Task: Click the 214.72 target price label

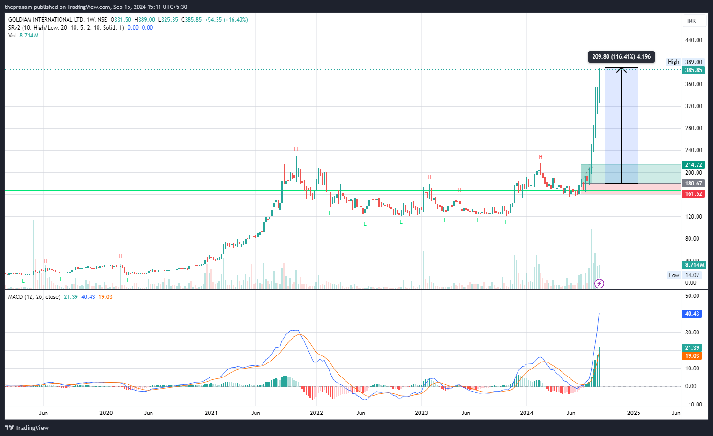Action: point(693,165)
